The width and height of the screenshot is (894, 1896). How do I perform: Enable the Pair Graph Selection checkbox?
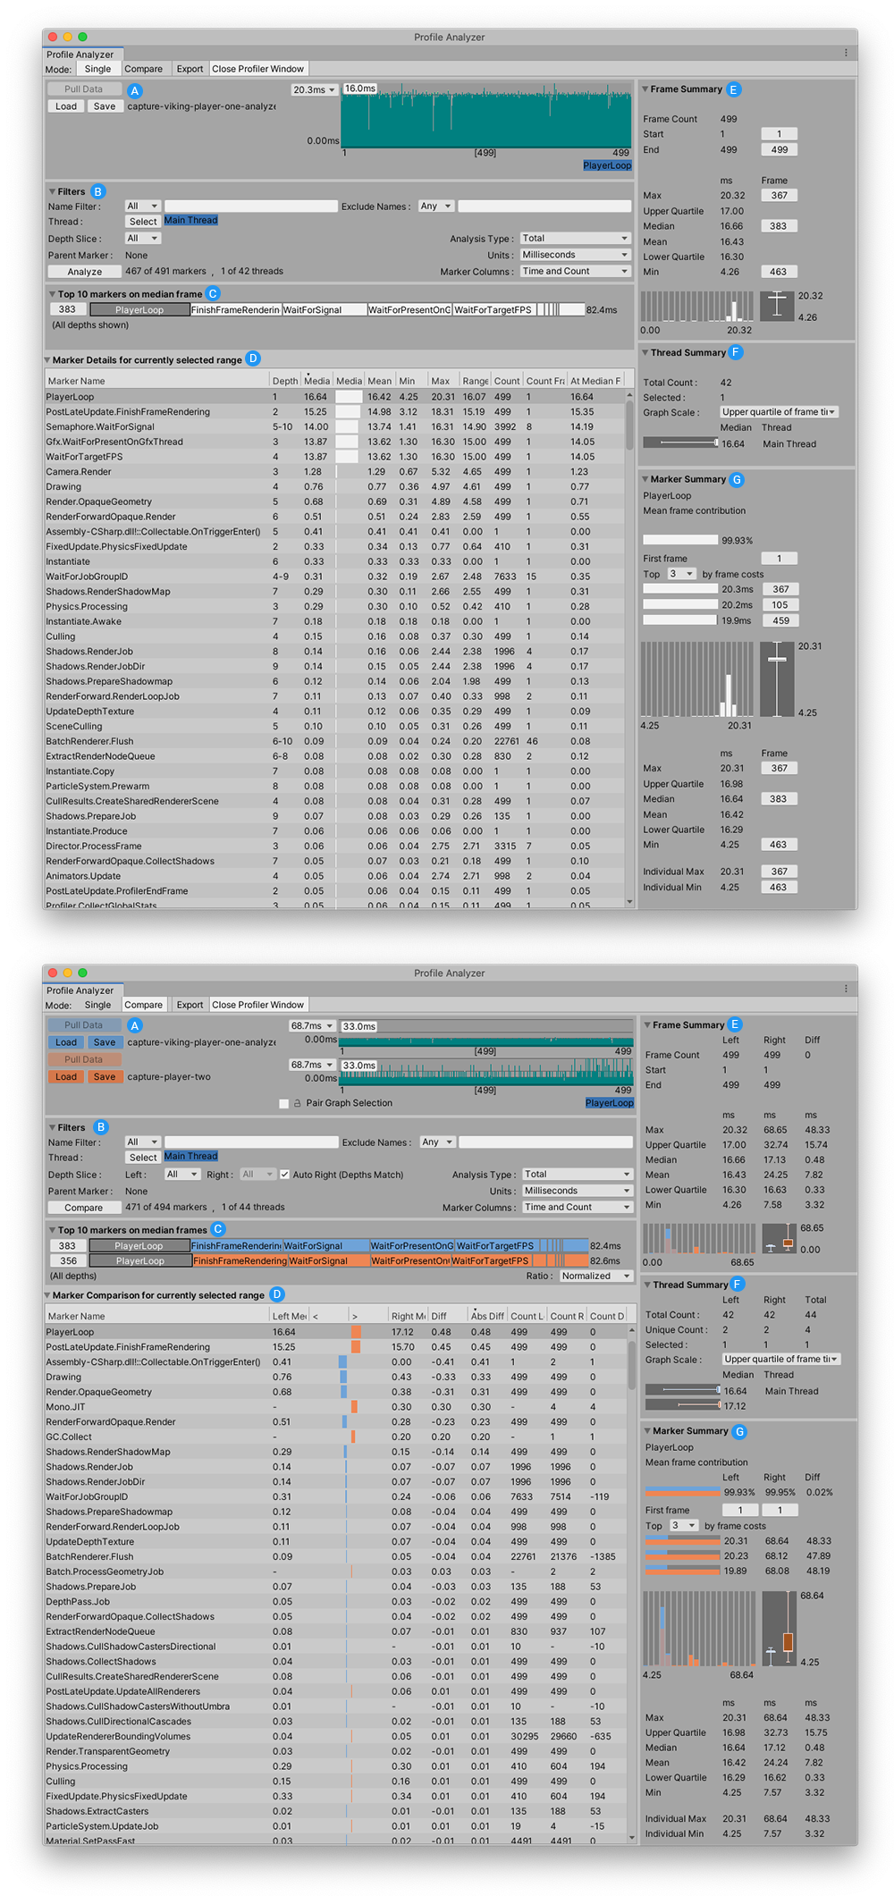pos(284,1104)
